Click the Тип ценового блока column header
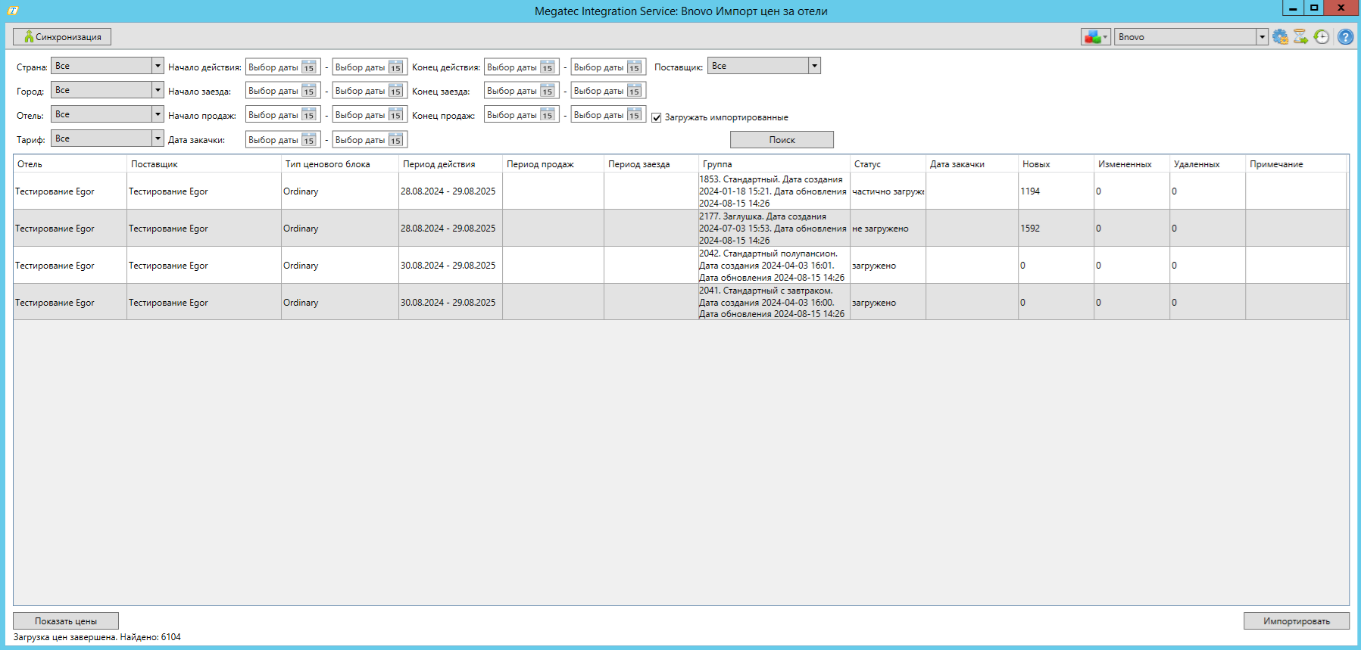1361x650 pixels. [x=339, y=163]
